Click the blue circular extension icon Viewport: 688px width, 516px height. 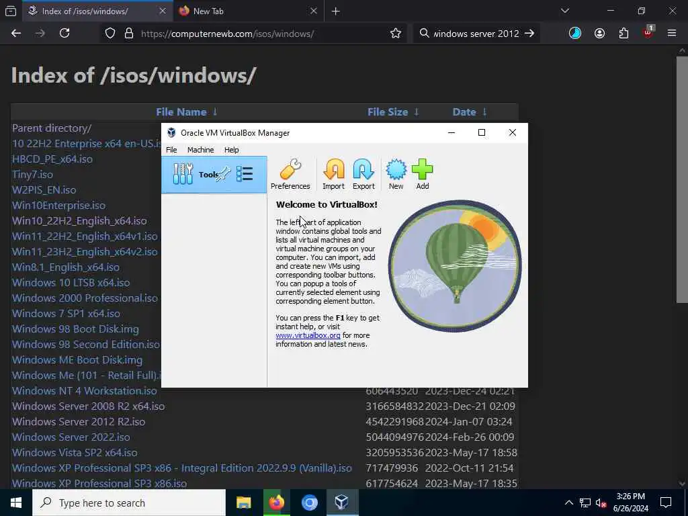click(x=575, y=34)
